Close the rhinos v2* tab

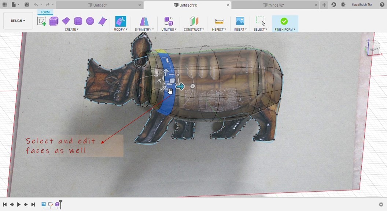316,5
